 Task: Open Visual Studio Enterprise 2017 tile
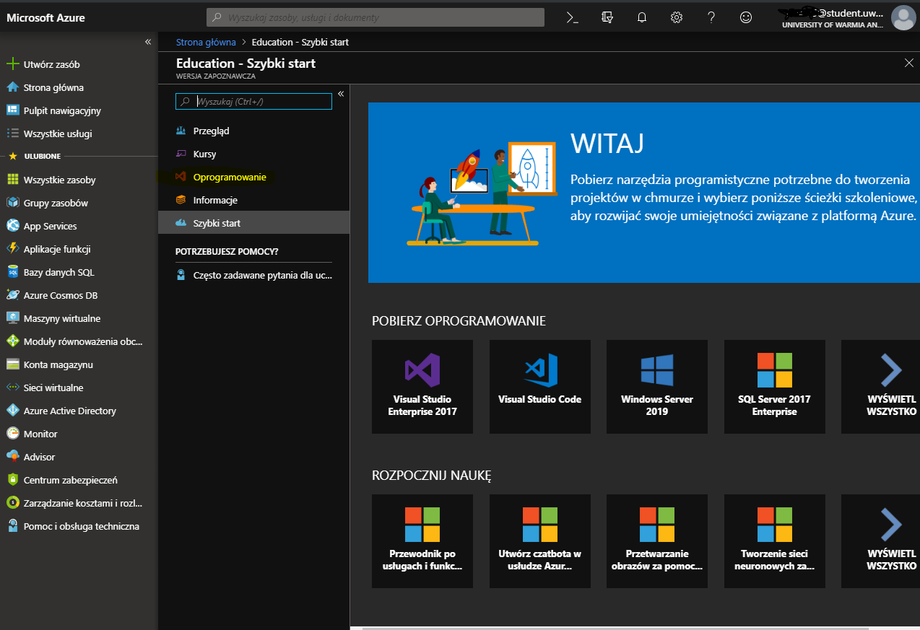422,387
